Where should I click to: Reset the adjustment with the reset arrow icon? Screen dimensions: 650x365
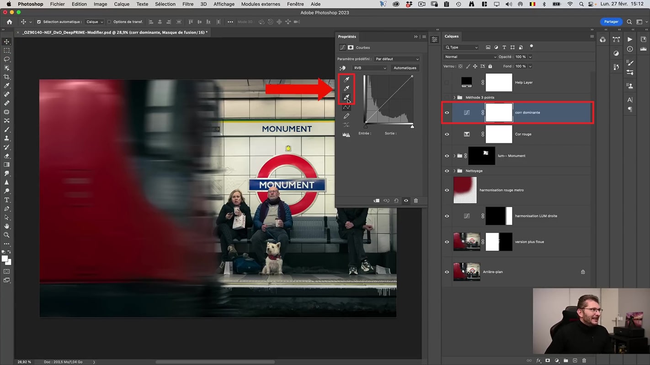[396, 201]
